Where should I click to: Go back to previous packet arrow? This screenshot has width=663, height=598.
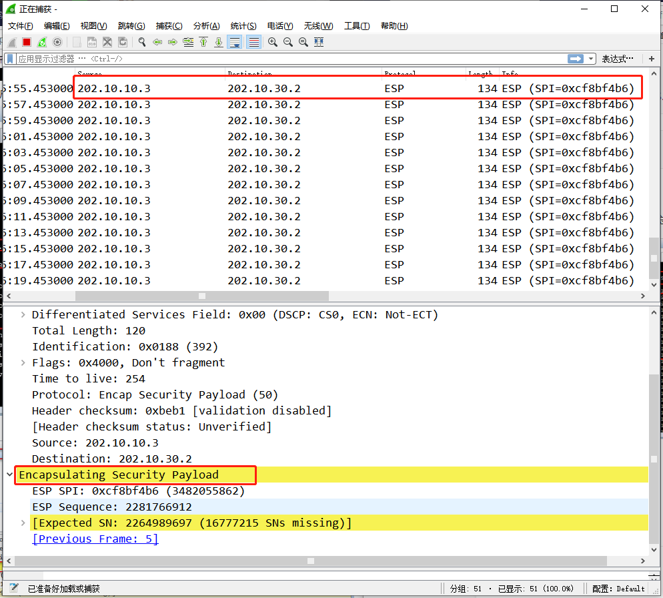coord(157,42)
